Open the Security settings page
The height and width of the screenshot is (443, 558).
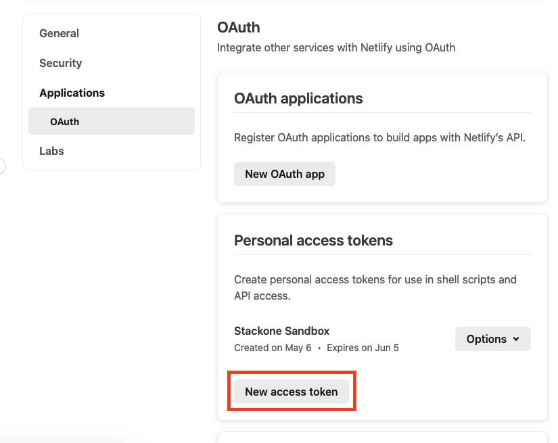tap(60, 63)
